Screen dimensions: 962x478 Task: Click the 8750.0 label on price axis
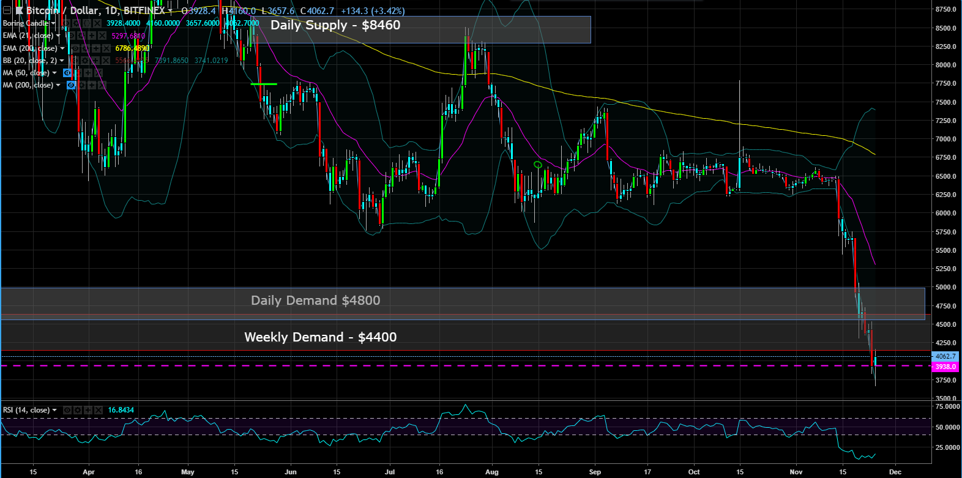(945, 9)
